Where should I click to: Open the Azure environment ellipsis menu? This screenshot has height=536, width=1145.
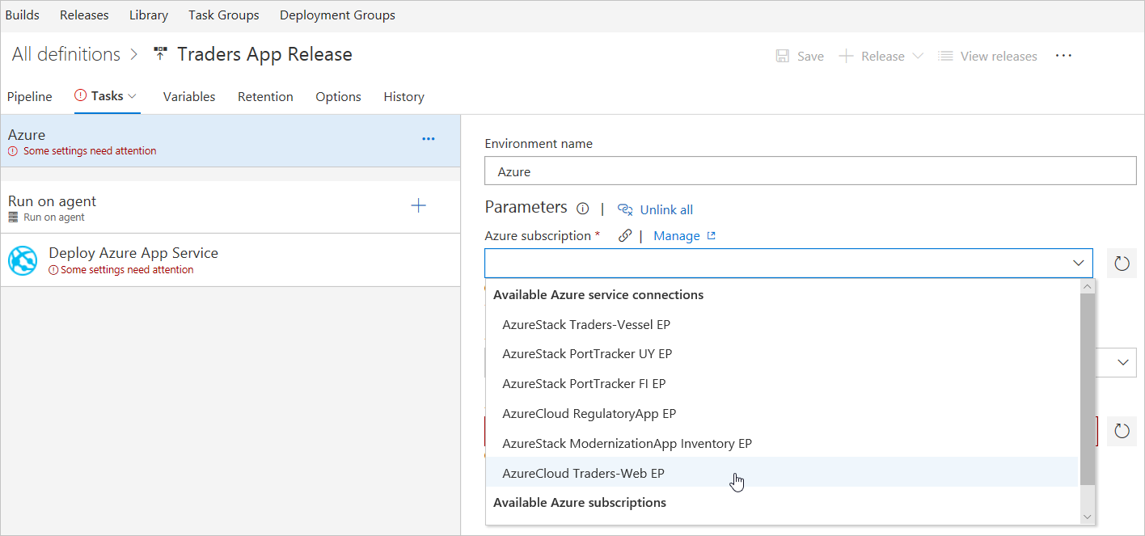429,139
